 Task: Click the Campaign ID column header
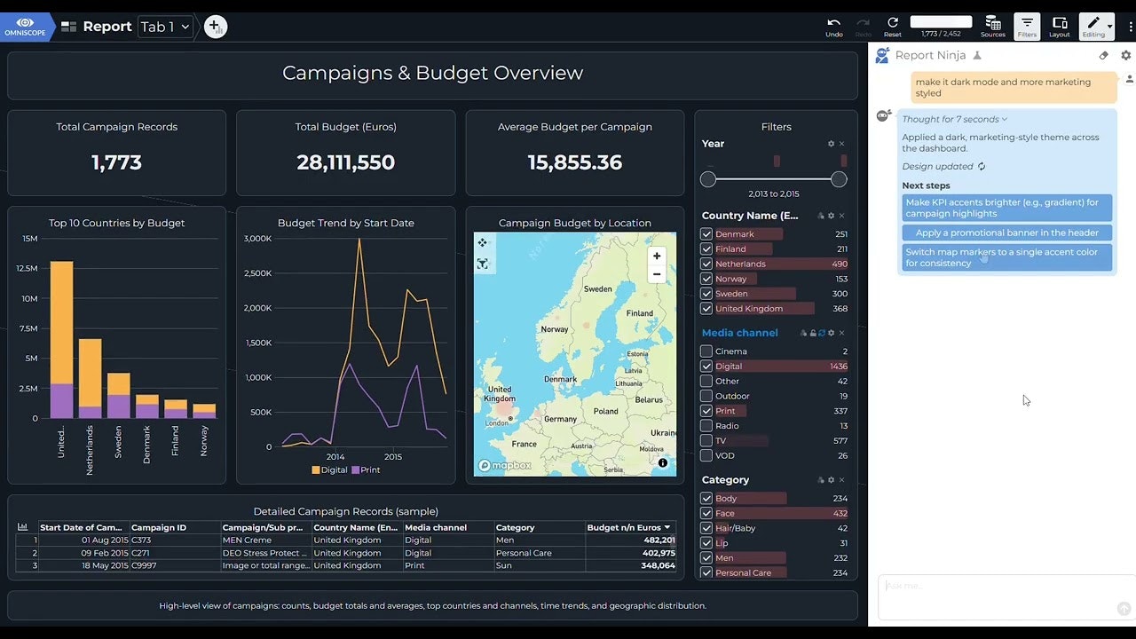point(176,527)
